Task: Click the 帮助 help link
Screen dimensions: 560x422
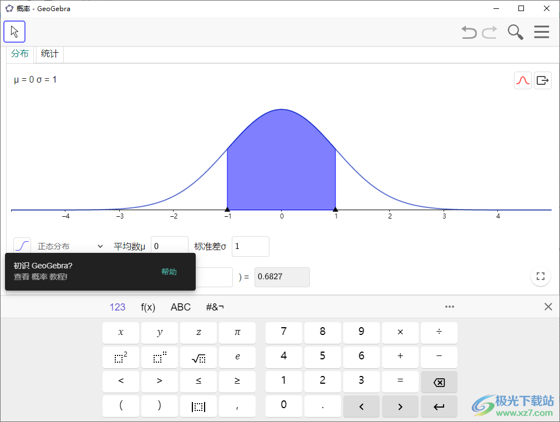Action: tap(169, 272)
